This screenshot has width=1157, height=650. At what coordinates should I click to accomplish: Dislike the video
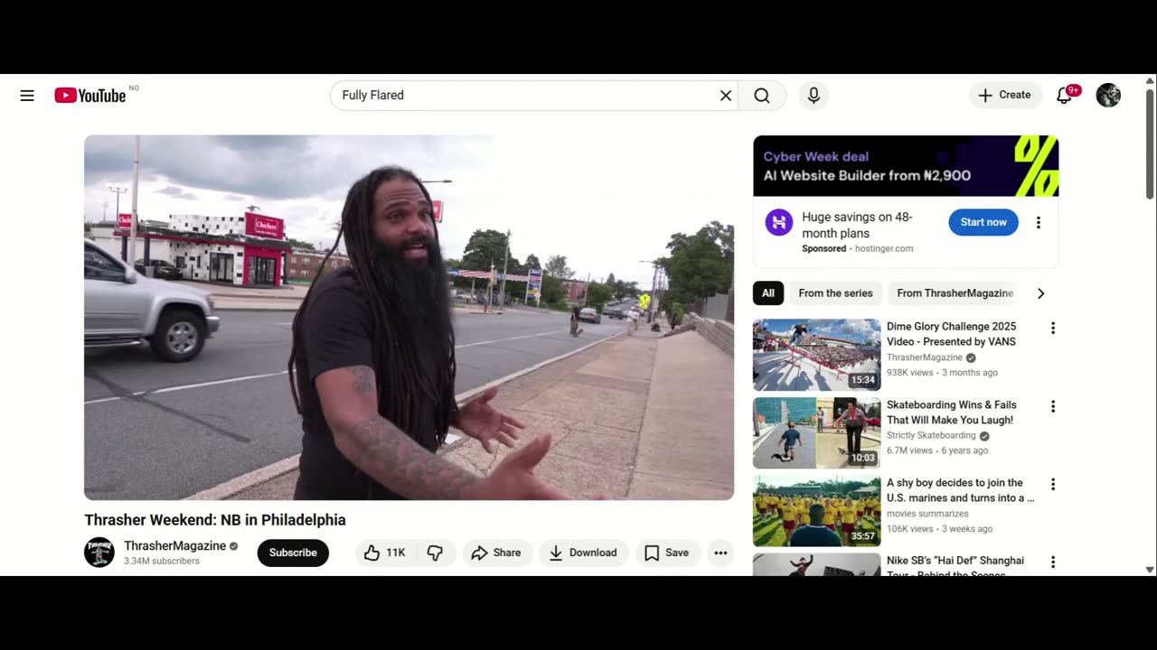tap(435, 552)
